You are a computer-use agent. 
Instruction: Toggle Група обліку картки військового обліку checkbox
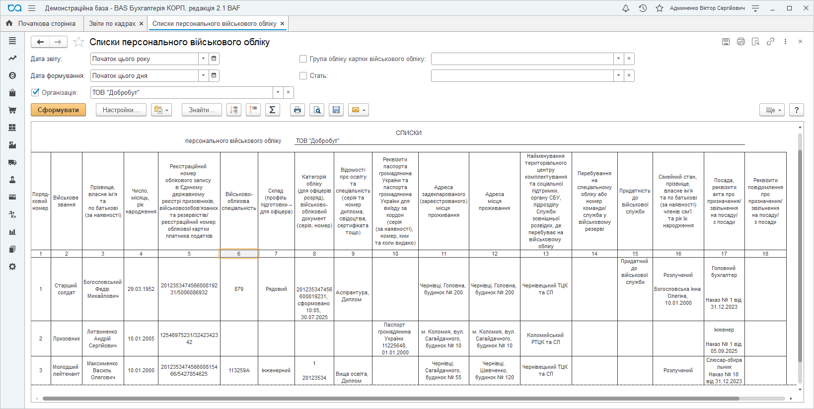point(303,59)
